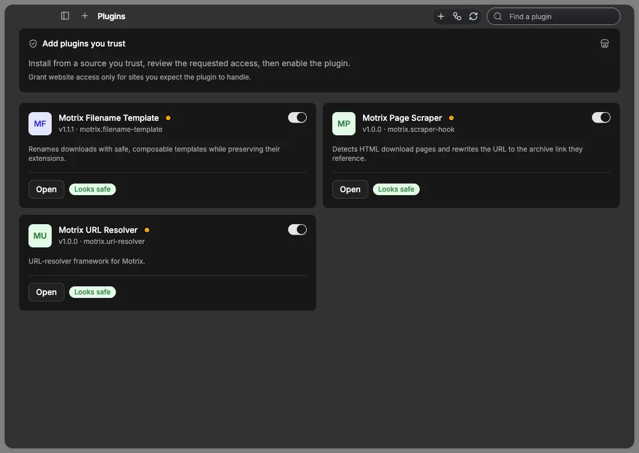Click the MP plugin avatar
The image size is (639, 453).
[x=343, y=124]
